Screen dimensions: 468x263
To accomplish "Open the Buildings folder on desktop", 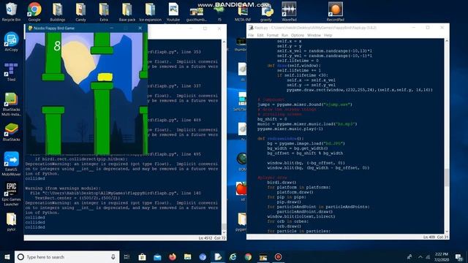I will click(x=58, y=12).
